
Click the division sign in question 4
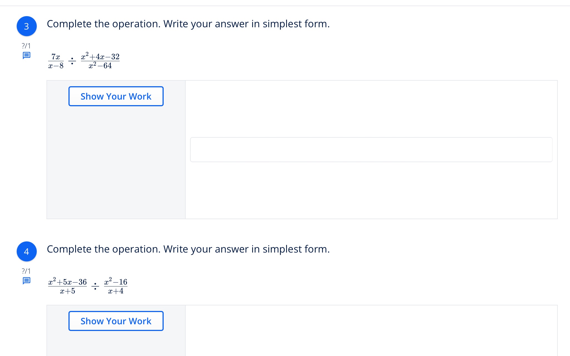pos(95,286)
